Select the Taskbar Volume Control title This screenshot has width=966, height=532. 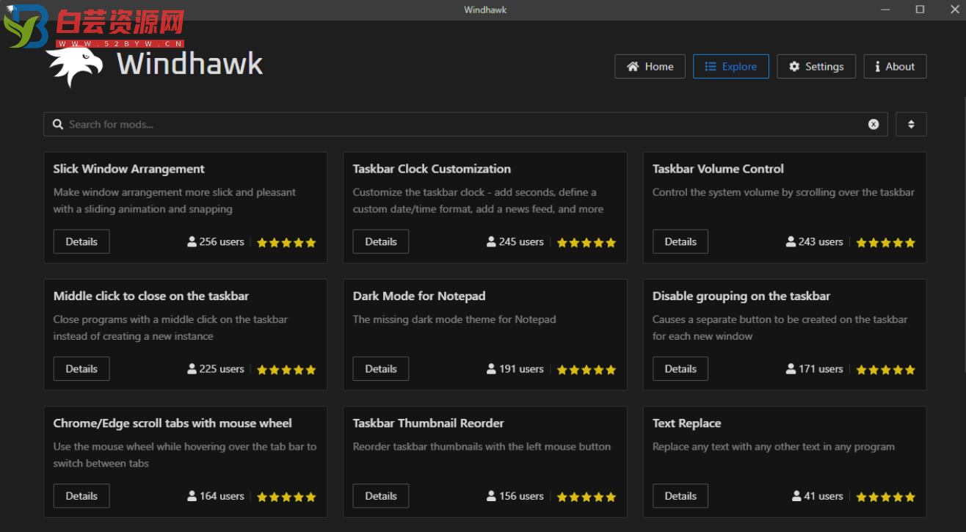718,169
